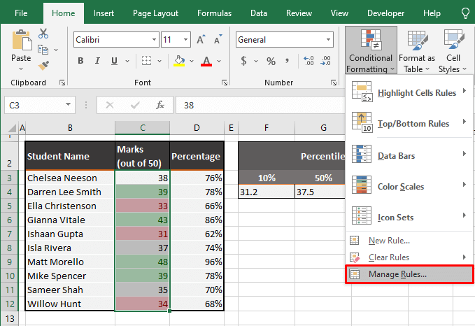
Task: Toggle Italic formatting
Action: 97,61
